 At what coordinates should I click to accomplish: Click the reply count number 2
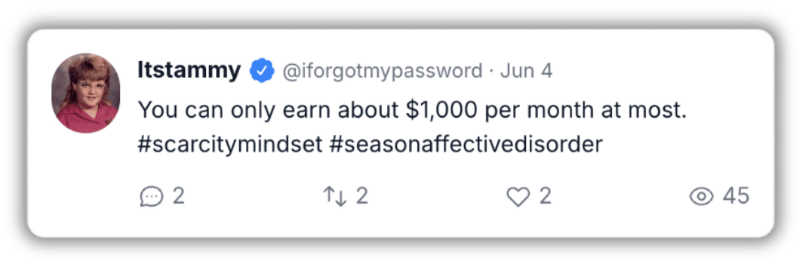[x=178, y=196]
